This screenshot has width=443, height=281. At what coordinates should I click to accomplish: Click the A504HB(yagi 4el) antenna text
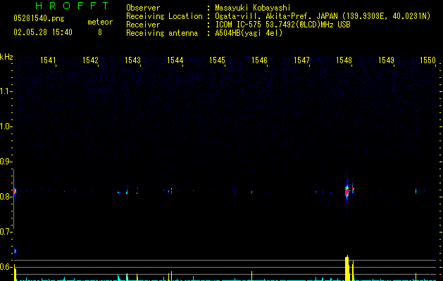pyautogui.click(x=249, y=33)
